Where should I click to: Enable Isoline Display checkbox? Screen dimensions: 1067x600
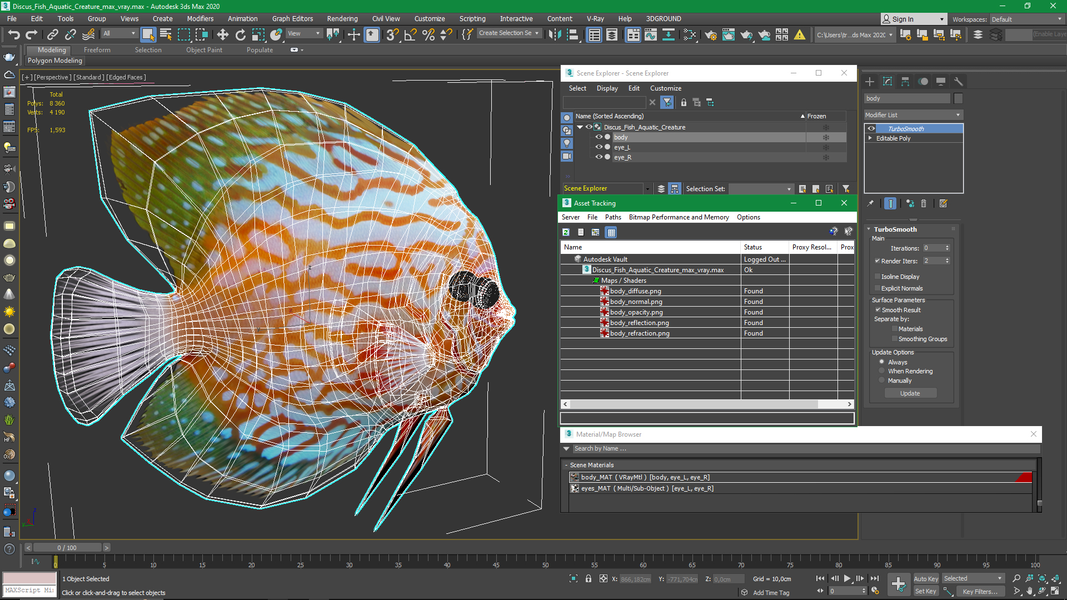(877, 276)
